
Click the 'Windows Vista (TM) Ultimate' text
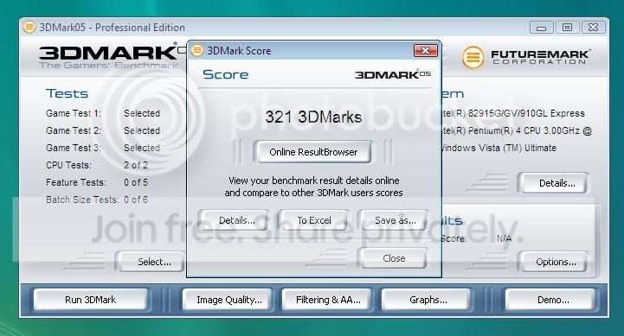(x=499, y=148)
